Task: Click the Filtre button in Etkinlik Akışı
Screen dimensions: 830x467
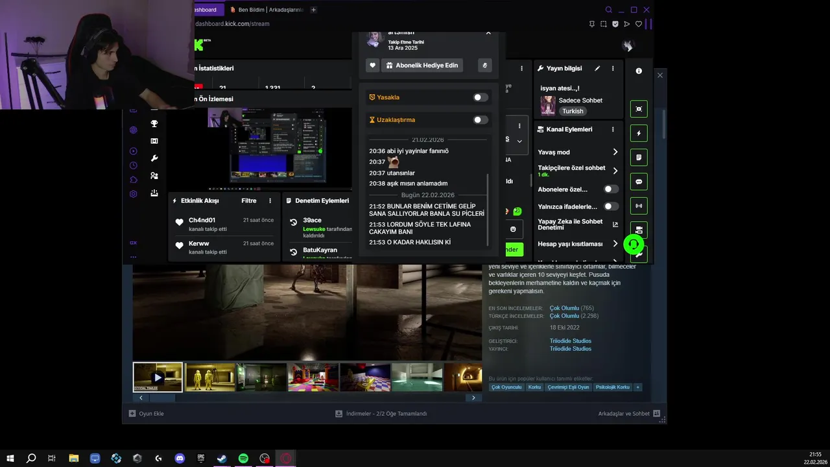Action: [x=249, y=200]
